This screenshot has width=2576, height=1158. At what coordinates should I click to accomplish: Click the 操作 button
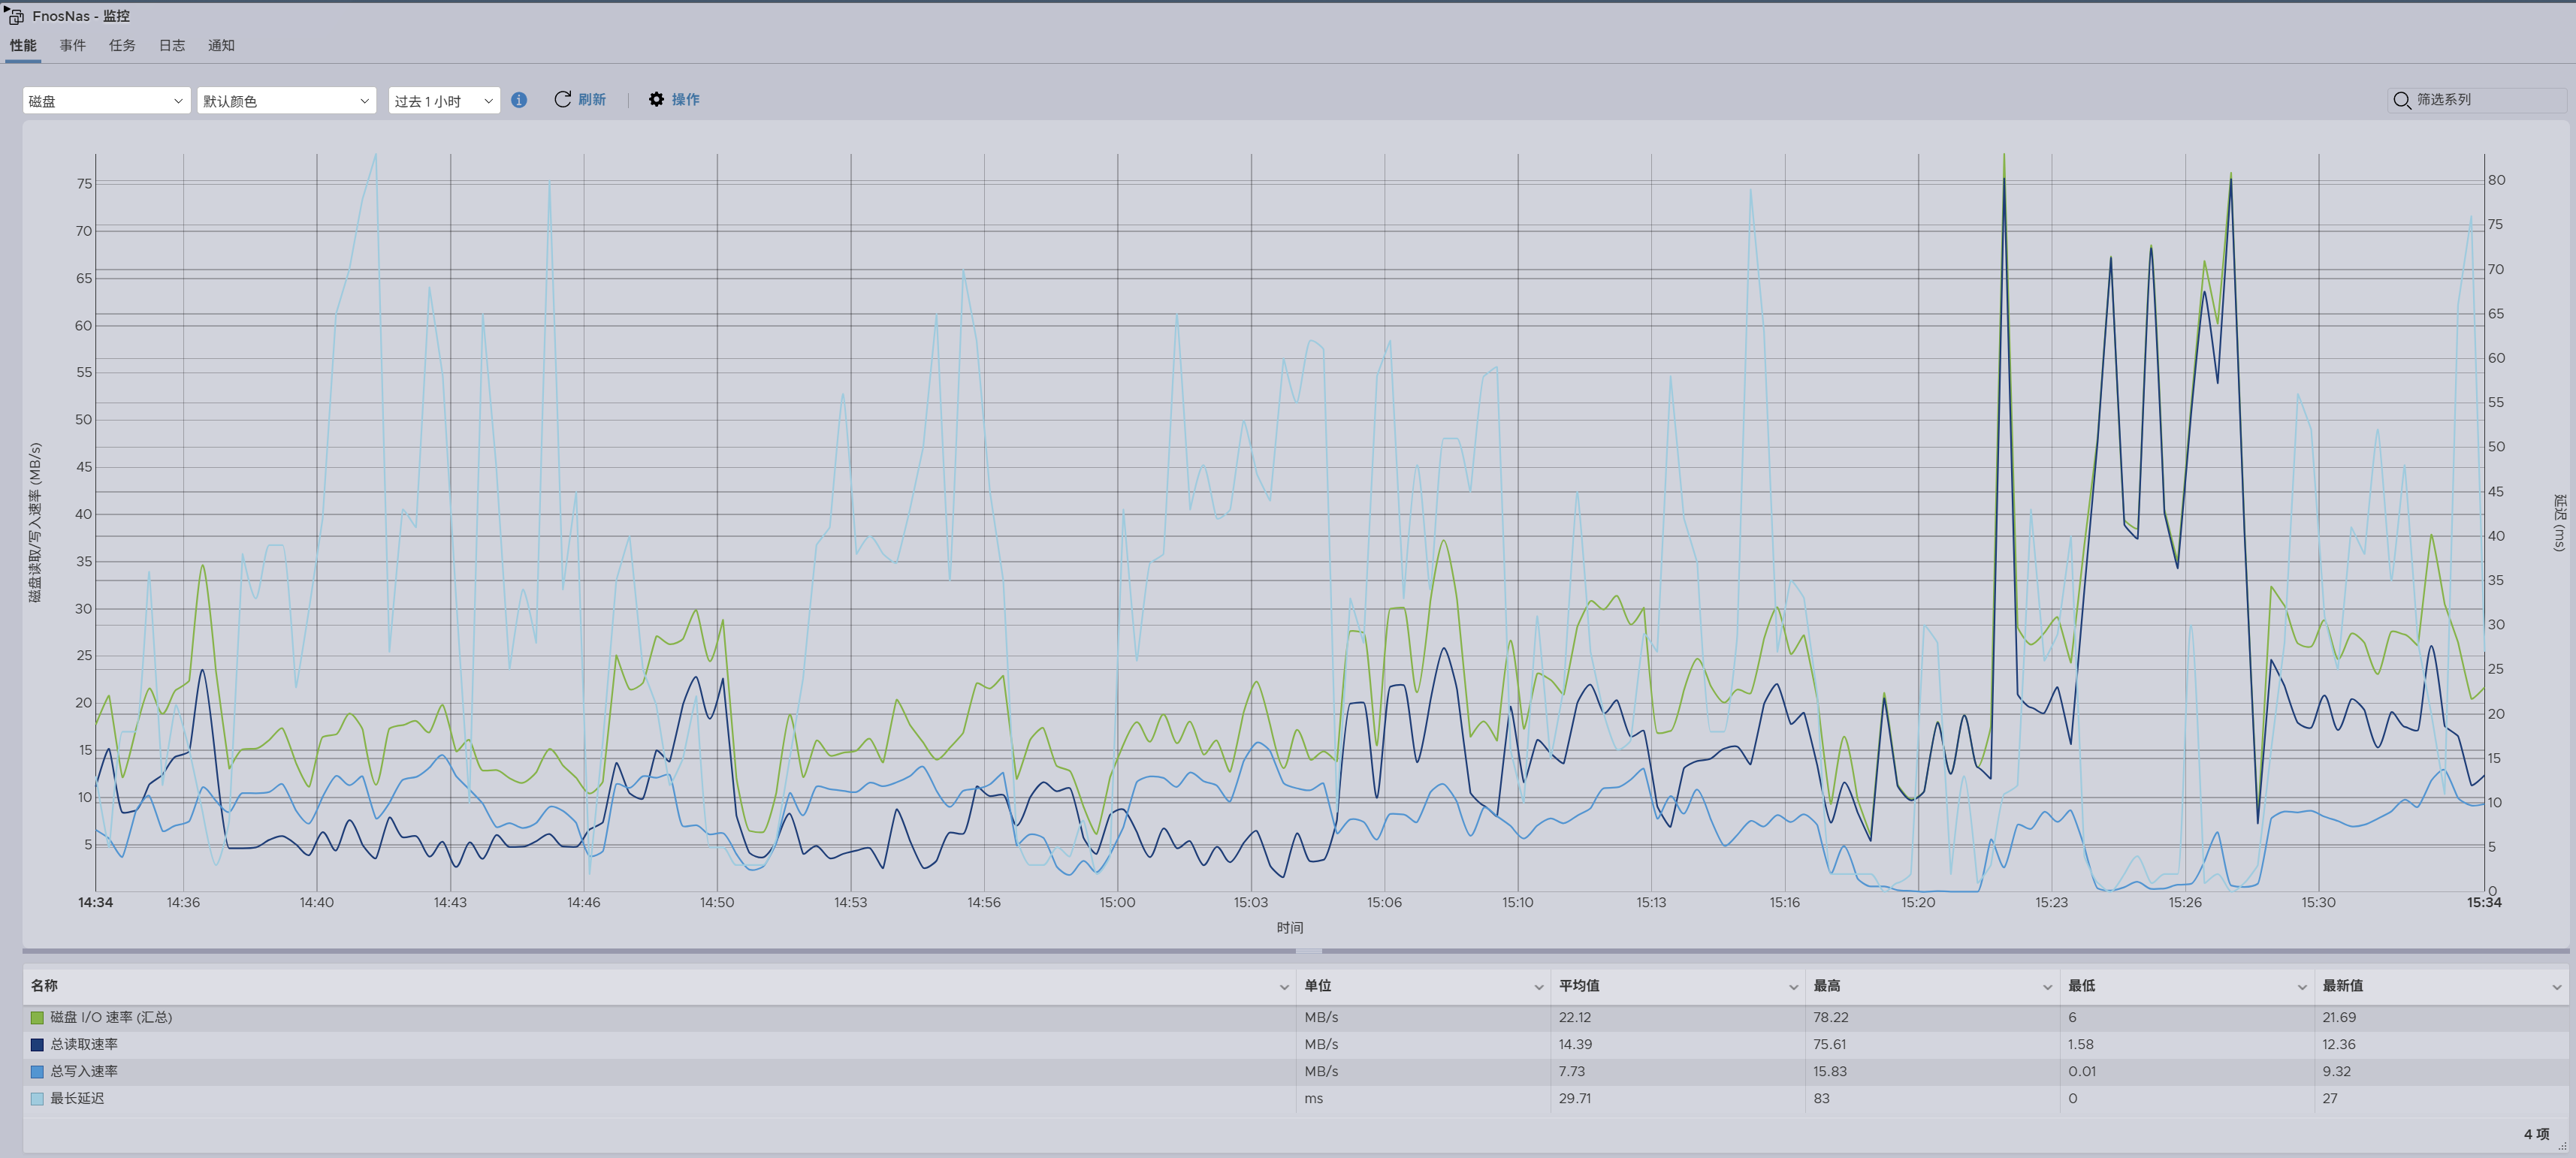point(685,99)
